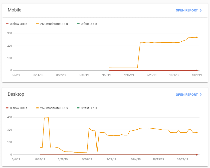Click the chevron arrow beside Desktop's Open Report
The height and width of the screenshot is (168, 210).
tap(200, 95)
